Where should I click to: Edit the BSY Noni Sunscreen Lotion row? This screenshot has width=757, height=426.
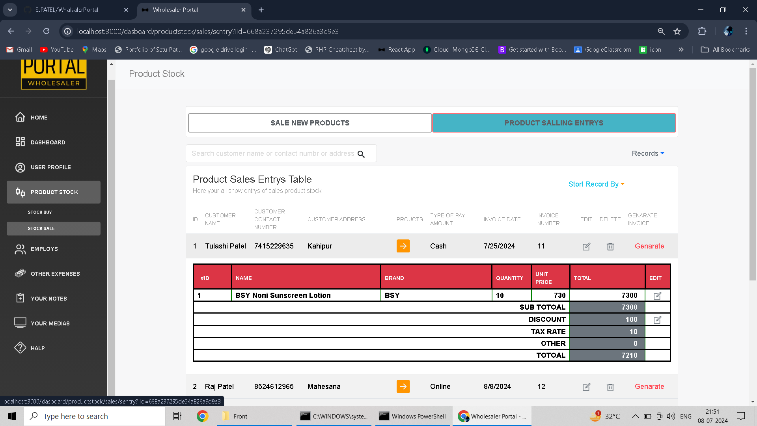[x=657, y=295]
